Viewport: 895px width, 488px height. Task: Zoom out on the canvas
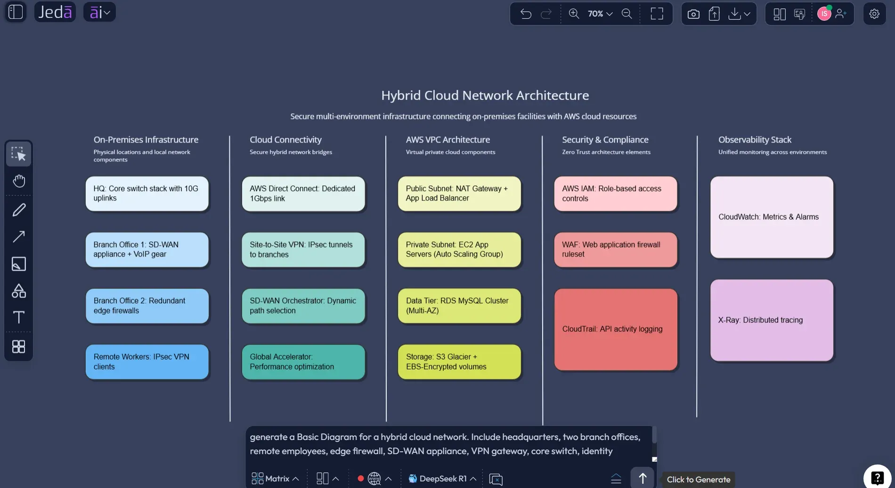pos(626,14)
